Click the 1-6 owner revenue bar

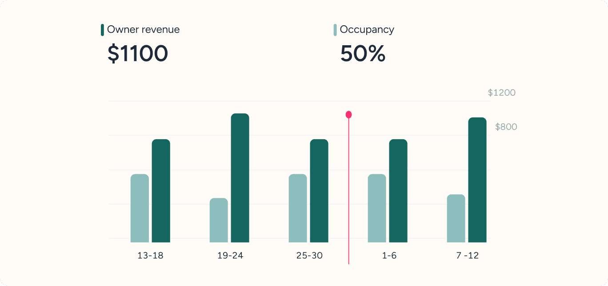[x=398, y=191]
